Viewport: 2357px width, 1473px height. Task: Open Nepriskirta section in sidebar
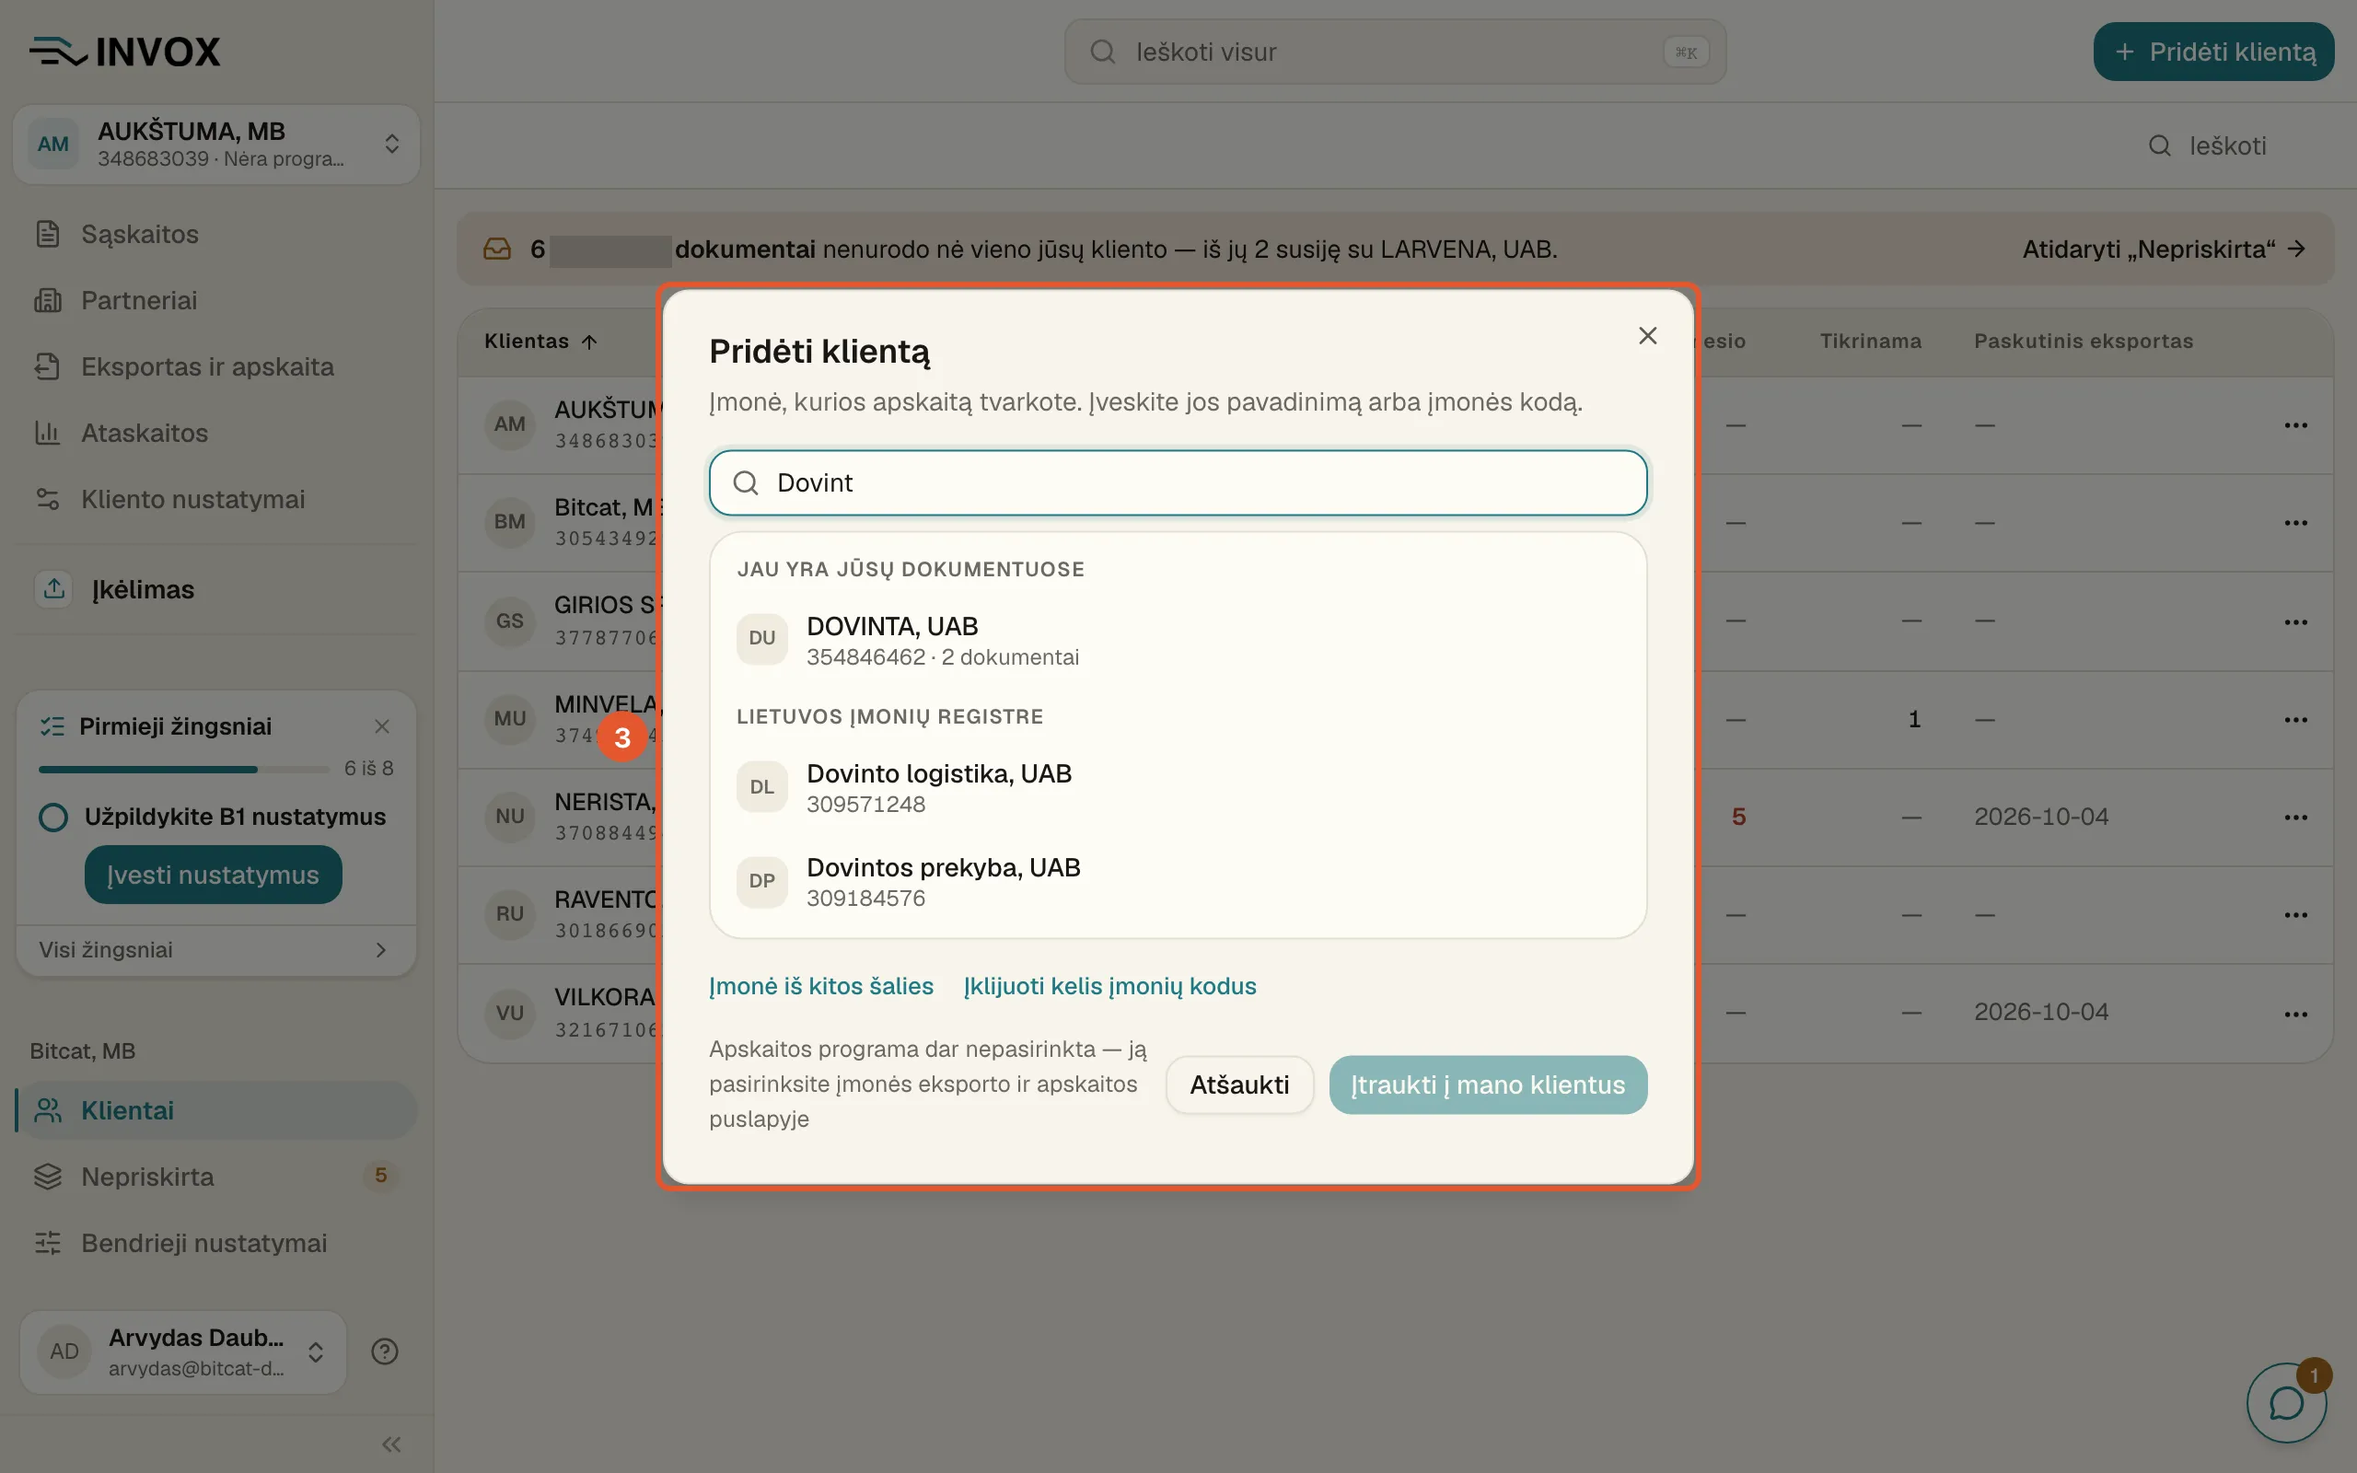216,1177
